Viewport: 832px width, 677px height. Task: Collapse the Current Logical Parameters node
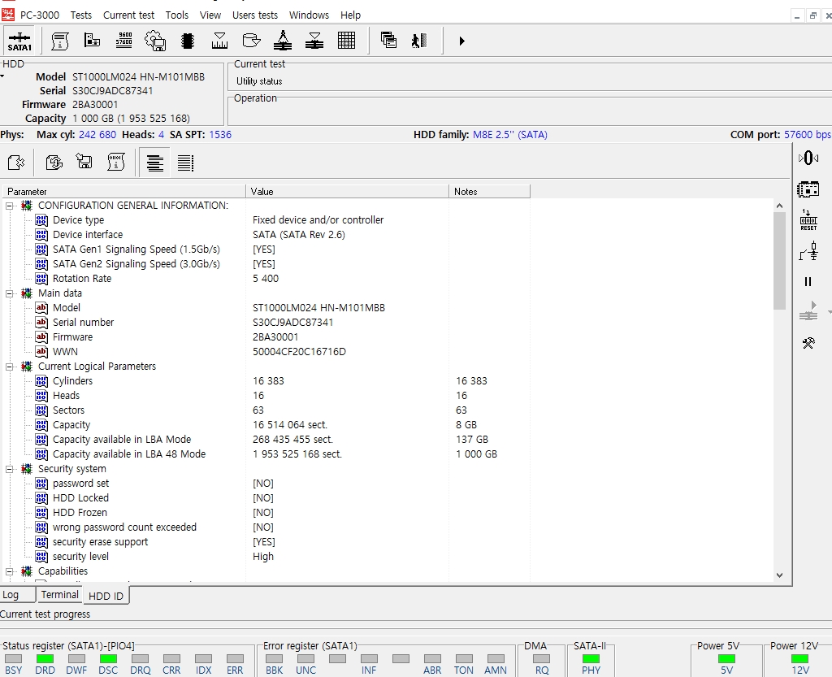coord(10,367)
